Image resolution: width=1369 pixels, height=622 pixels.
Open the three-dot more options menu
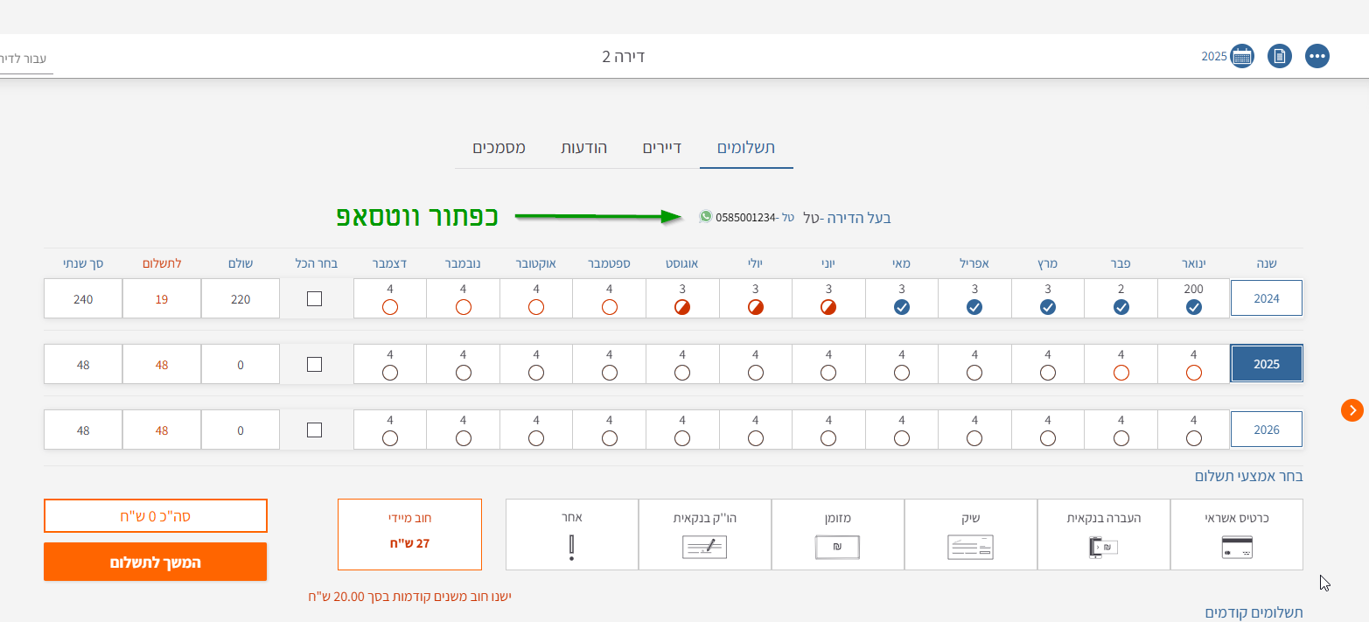click(1317, 55)
